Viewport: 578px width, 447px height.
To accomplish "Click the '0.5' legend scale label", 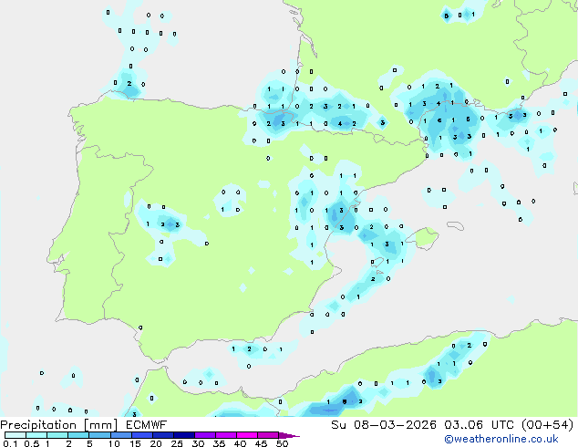I will tap(32, 443).
